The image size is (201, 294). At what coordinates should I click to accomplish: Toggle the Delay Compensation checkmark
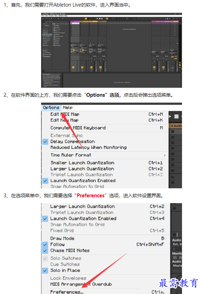coord(45,142)
